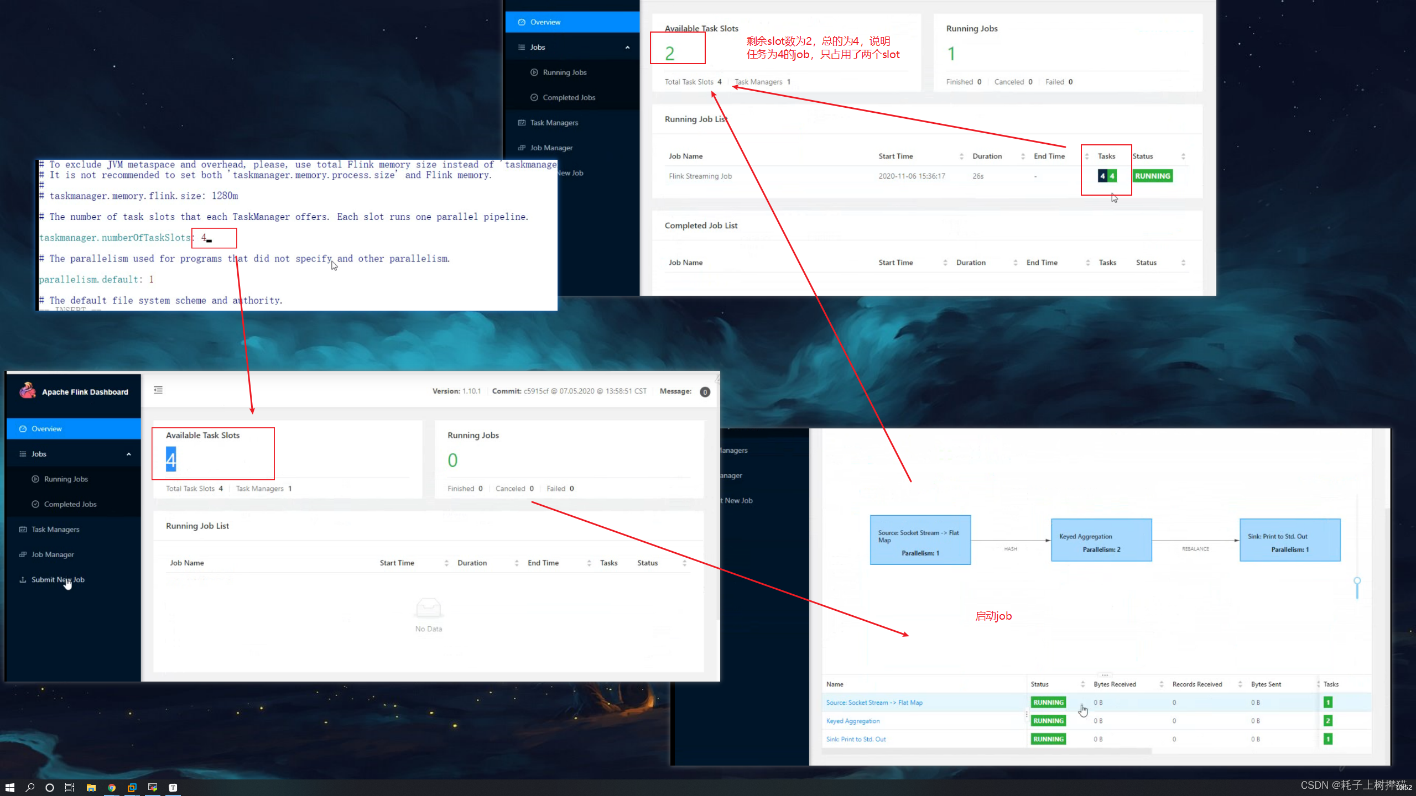Click the green tasks badge 2 for Keyed Aggregation
Viewport: 1416px width, 796px height.
(x=1328, y=721)
